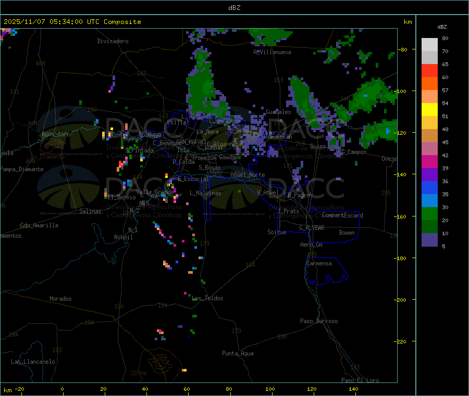Click the S_Rosas map label
Viewport: 469px width, 396px height.
point(209,168)
